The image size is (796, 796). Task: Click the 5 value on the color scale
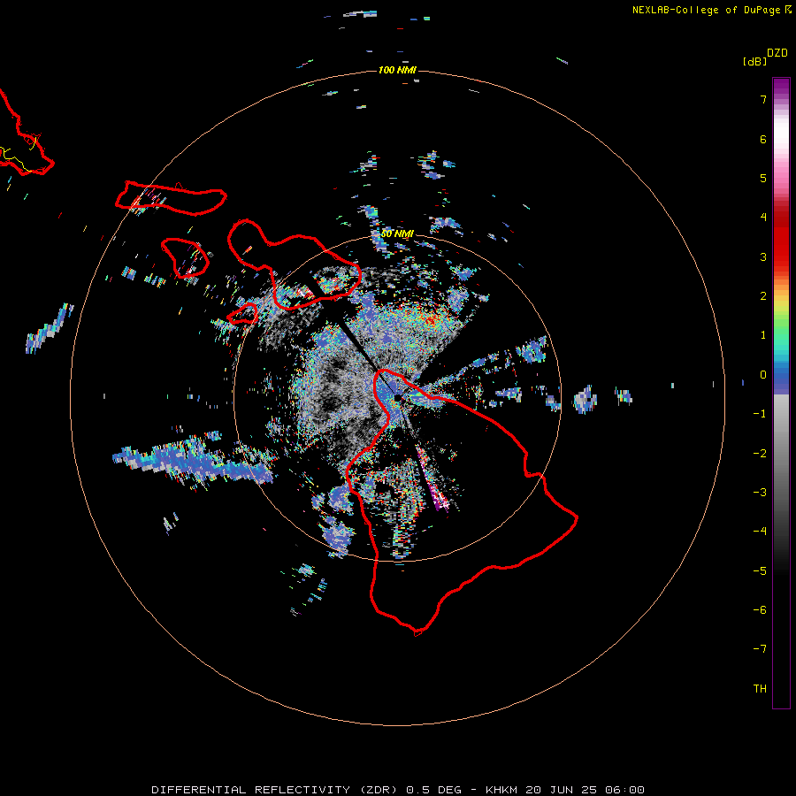763,178
